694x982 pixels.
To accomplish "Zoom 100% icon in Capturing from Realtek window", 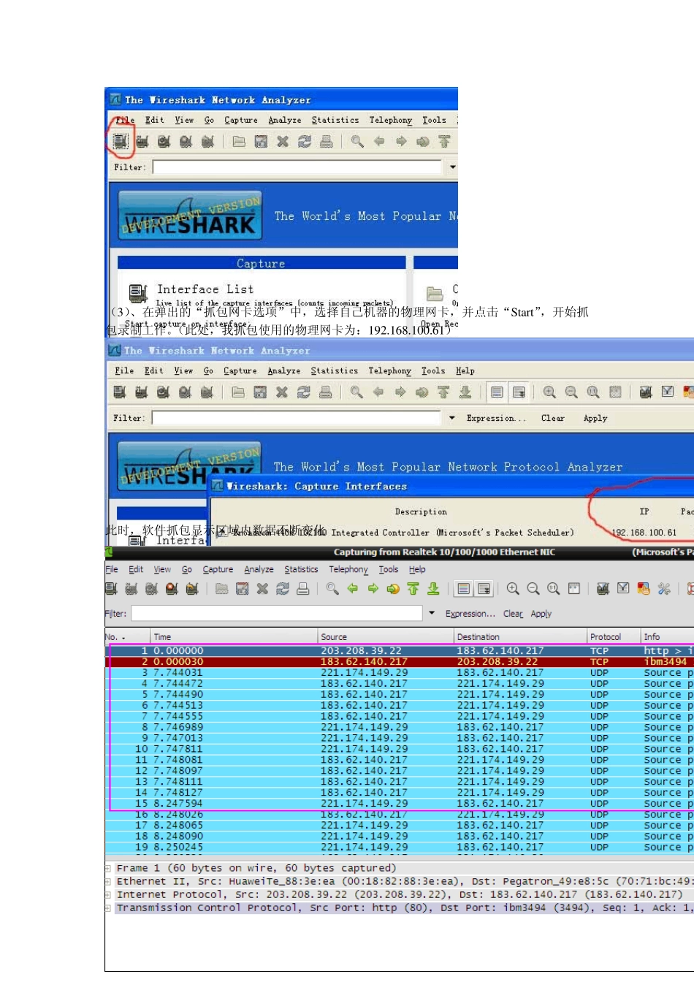I will coord(554,589).
